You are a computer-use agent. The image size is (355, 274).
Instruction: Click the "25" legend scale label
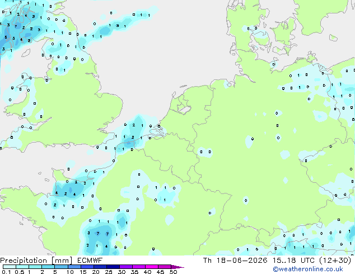click(x=109, y=272)
